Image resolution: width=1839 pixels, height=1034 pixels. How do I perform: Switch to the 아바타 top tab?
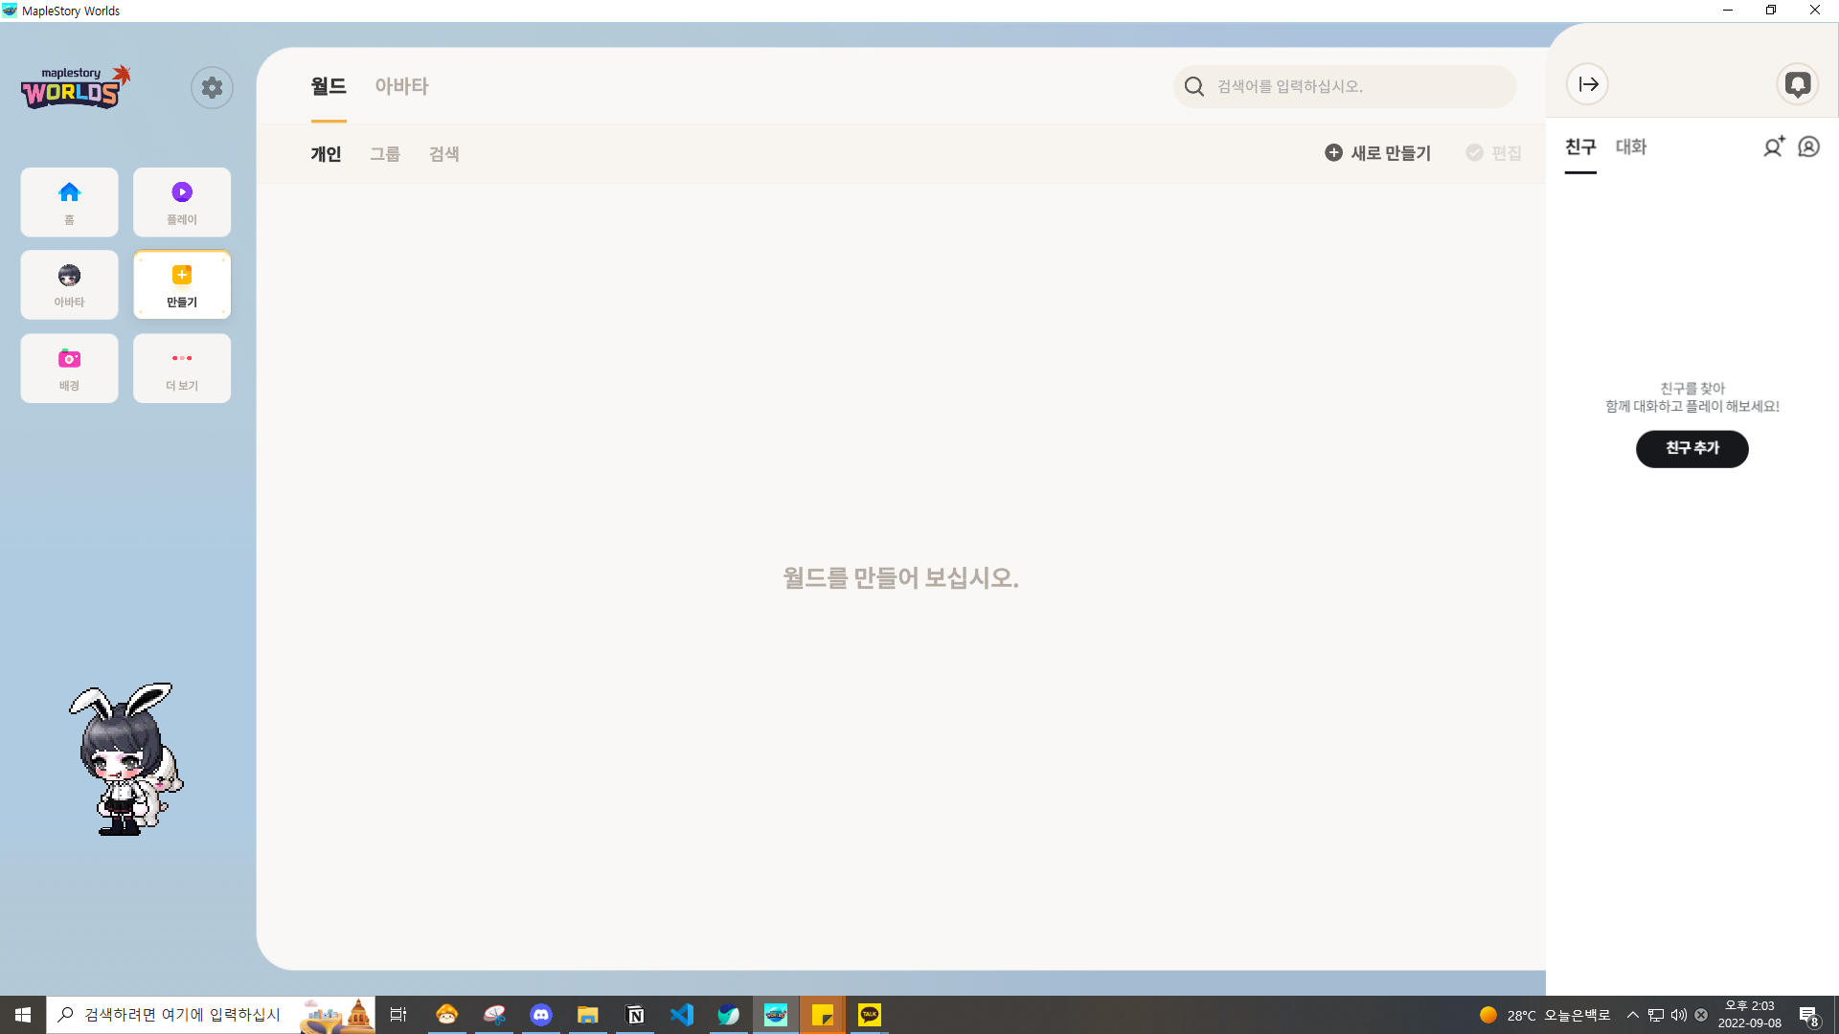tap(401, 86)
